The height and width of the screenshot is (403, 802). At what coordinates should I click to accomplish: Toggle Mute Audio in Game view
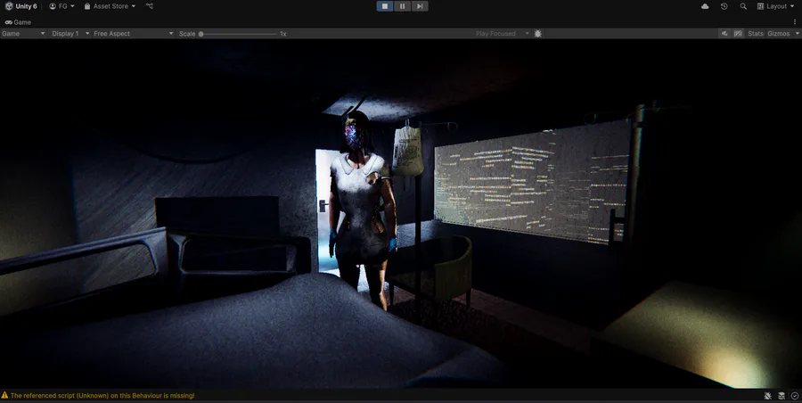(724, 33)
